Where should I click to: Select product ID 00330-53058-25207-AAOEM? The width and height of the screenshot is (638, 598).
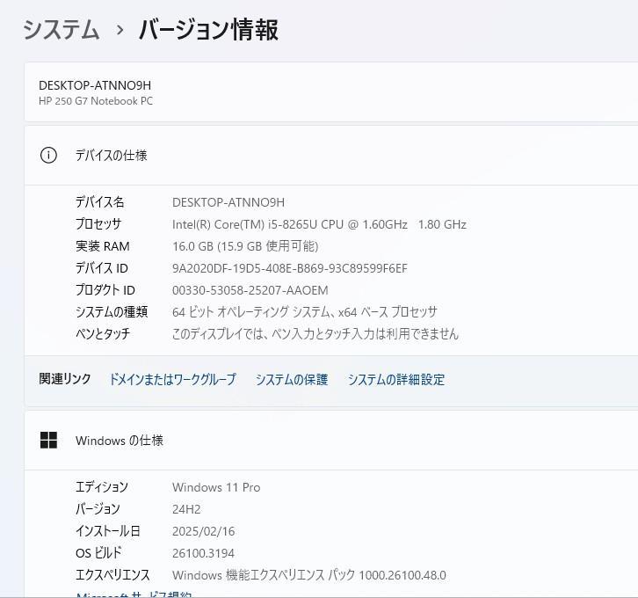[x=250, y=290]
